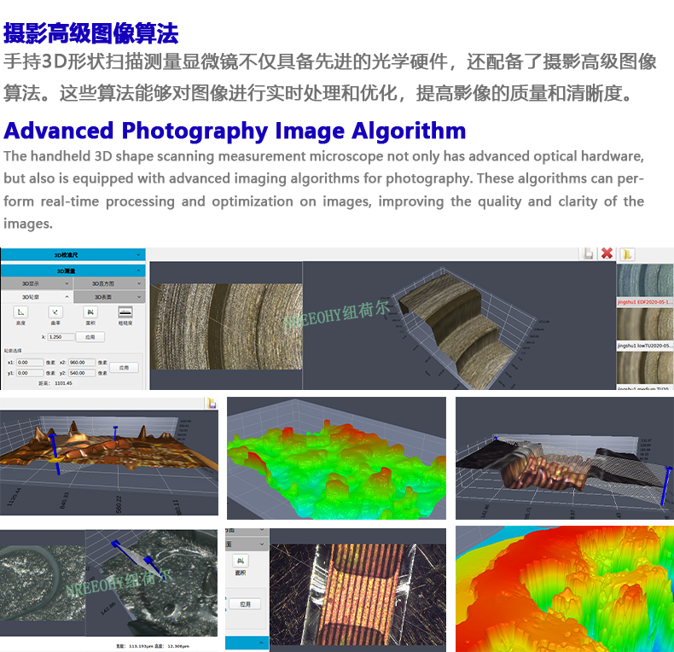Click the y1 coordinate field
The width and height of the screenshot is (674, 652).
coord(30,373)
